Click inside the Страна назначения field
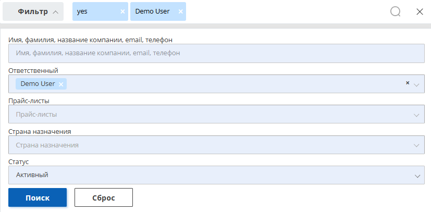Screen dimensions: 431x212 click(217, 145)
